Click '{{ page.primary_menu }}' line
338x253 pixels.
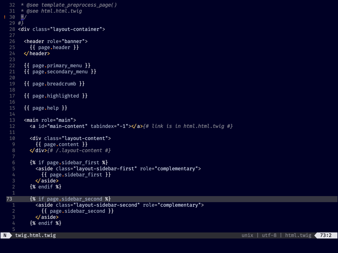point(57,66)
